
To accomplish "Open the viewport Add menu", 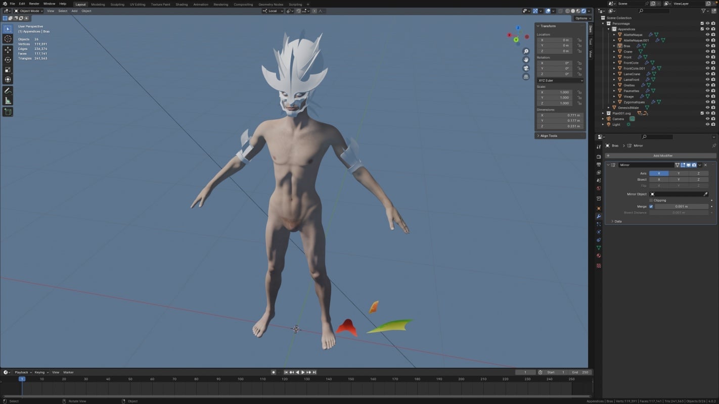I will [74, 11].
